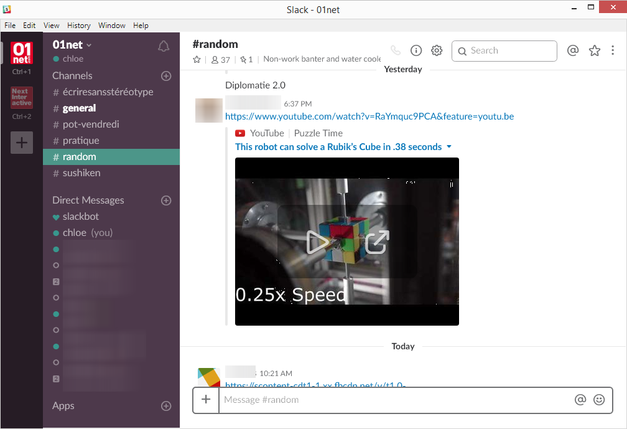This screenshot has width=627, height=429.
Task: View pinned items count in #random
Action: tap(246, 60)
